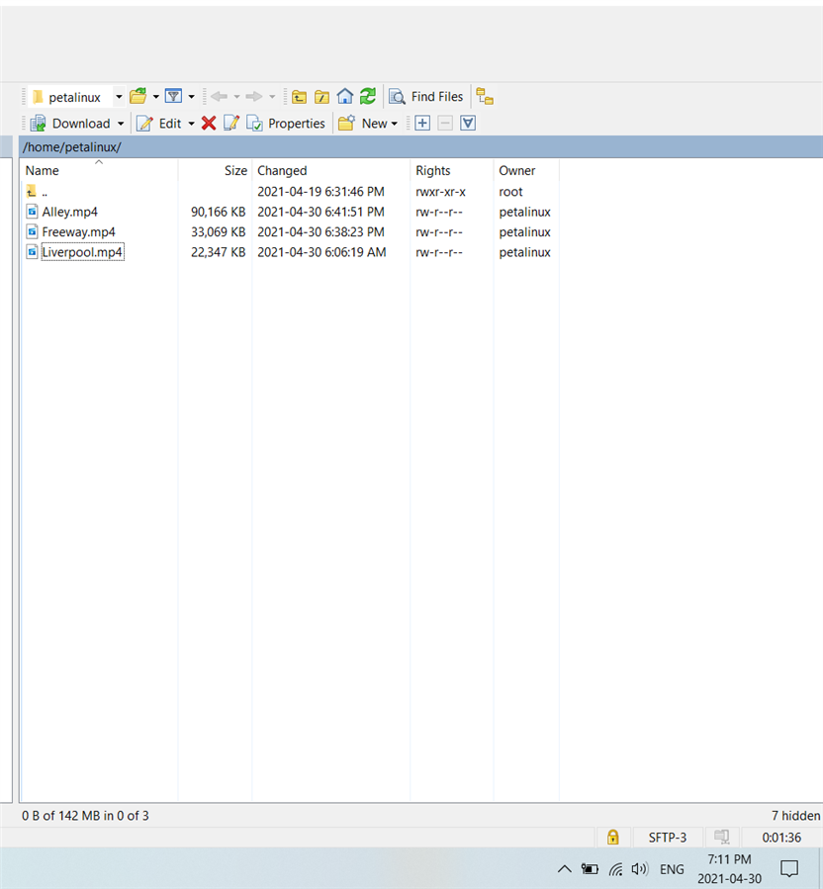The height and width of the screenshot is (889, 823).
Task: Go to root directory icon
Action: point(321,96)
